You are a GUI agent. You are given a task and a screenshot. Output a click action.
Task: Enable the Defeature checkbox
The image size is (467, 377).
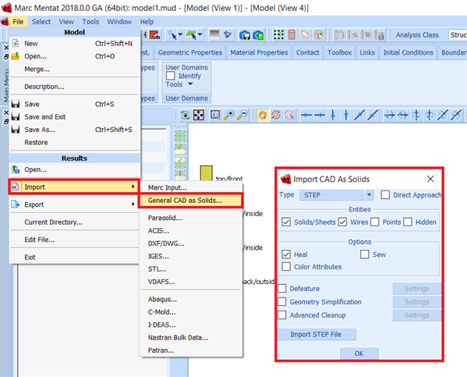pos(282,289)
